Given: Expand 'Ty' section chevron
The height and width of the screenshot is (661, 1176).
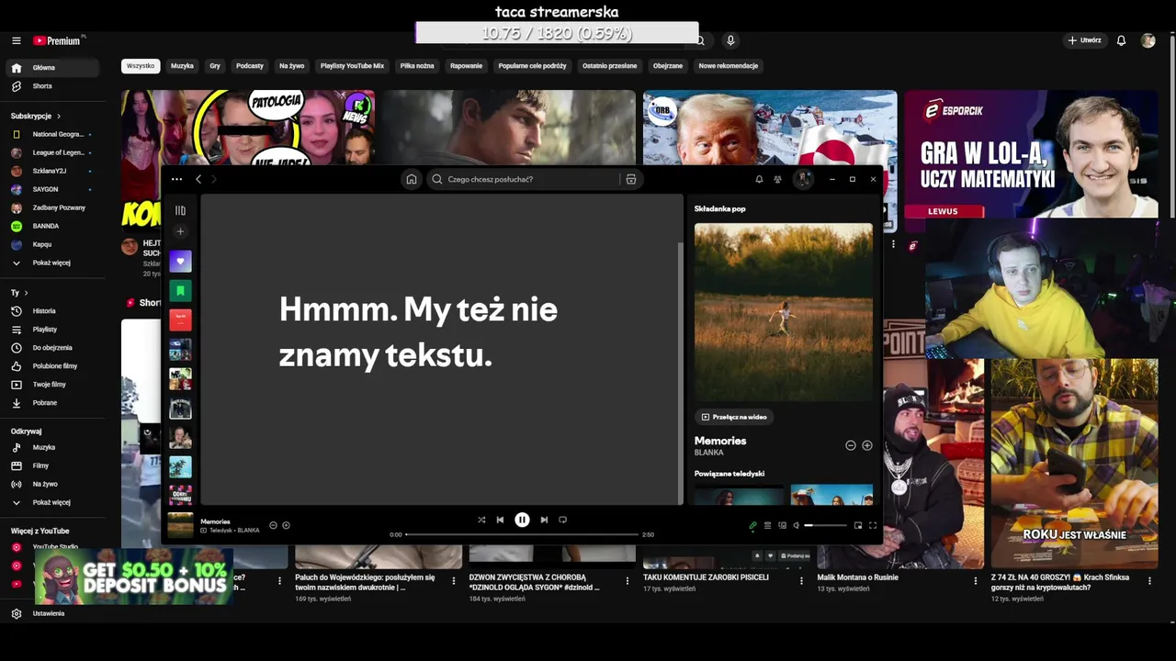Looking at the screenshot, I should tap(27, 293).
